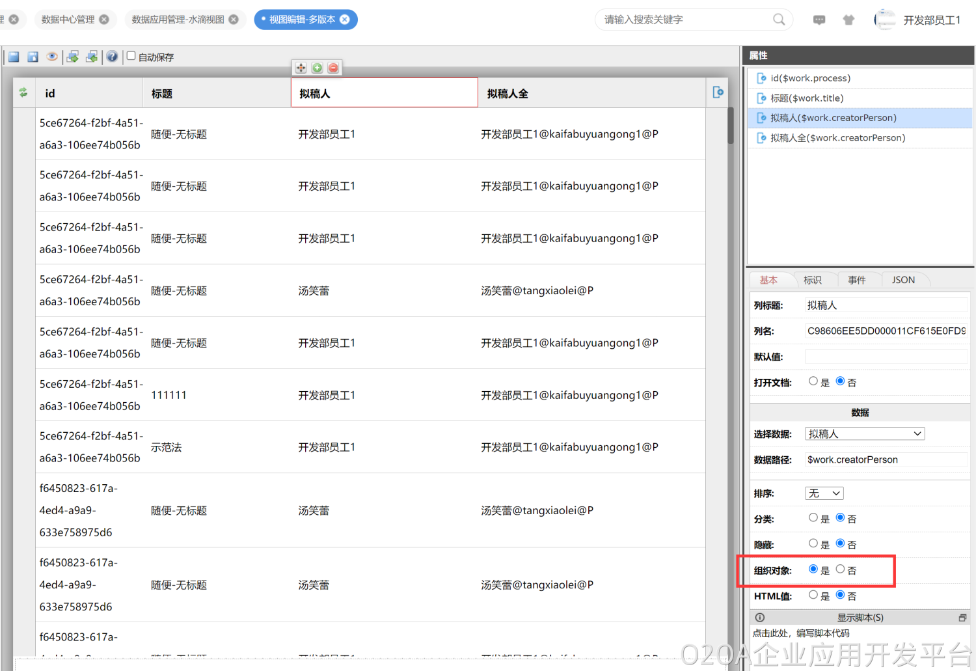Select 否 for 组织对象 option

[840, 569]
